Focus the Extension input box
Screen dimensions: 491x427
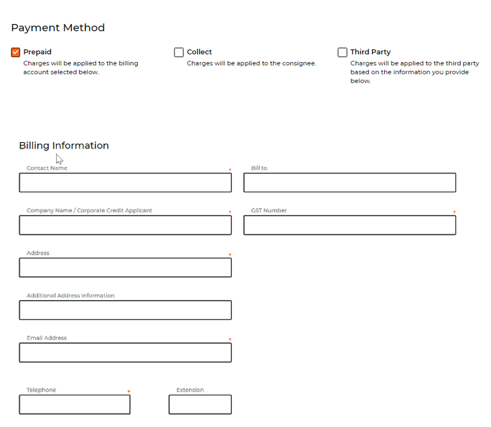coord(200,405)
